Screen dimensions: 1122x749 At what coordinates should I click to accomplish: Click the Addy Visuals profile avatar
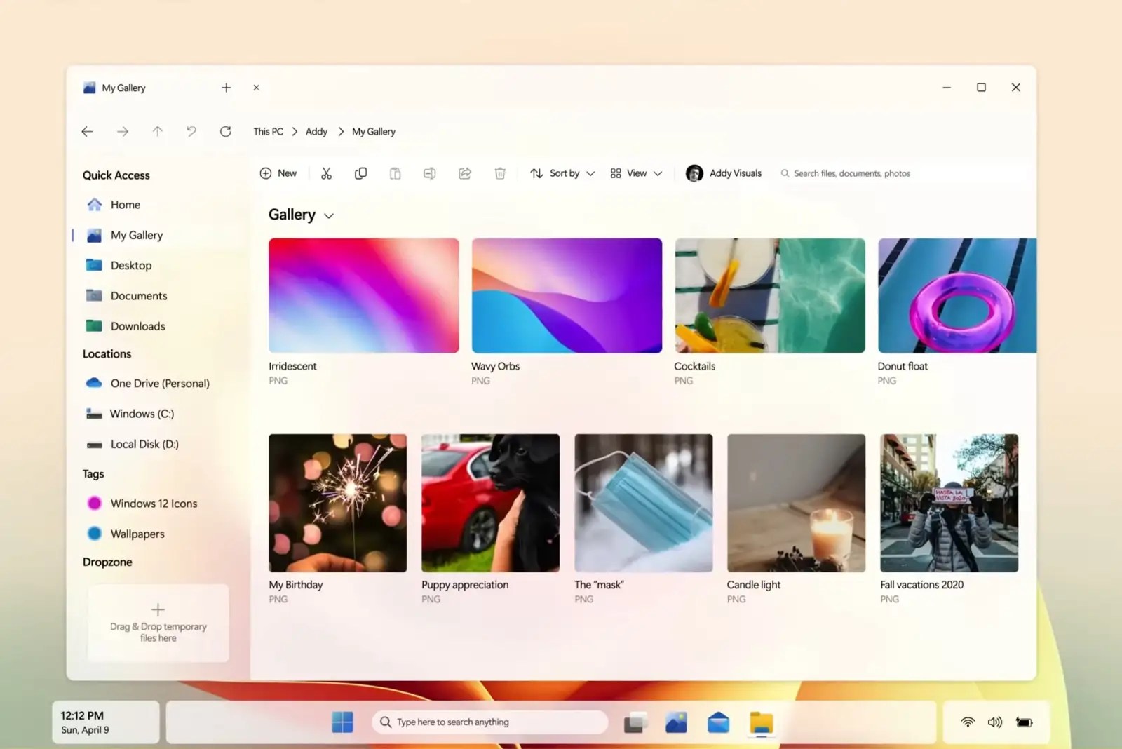pos(694,173)
